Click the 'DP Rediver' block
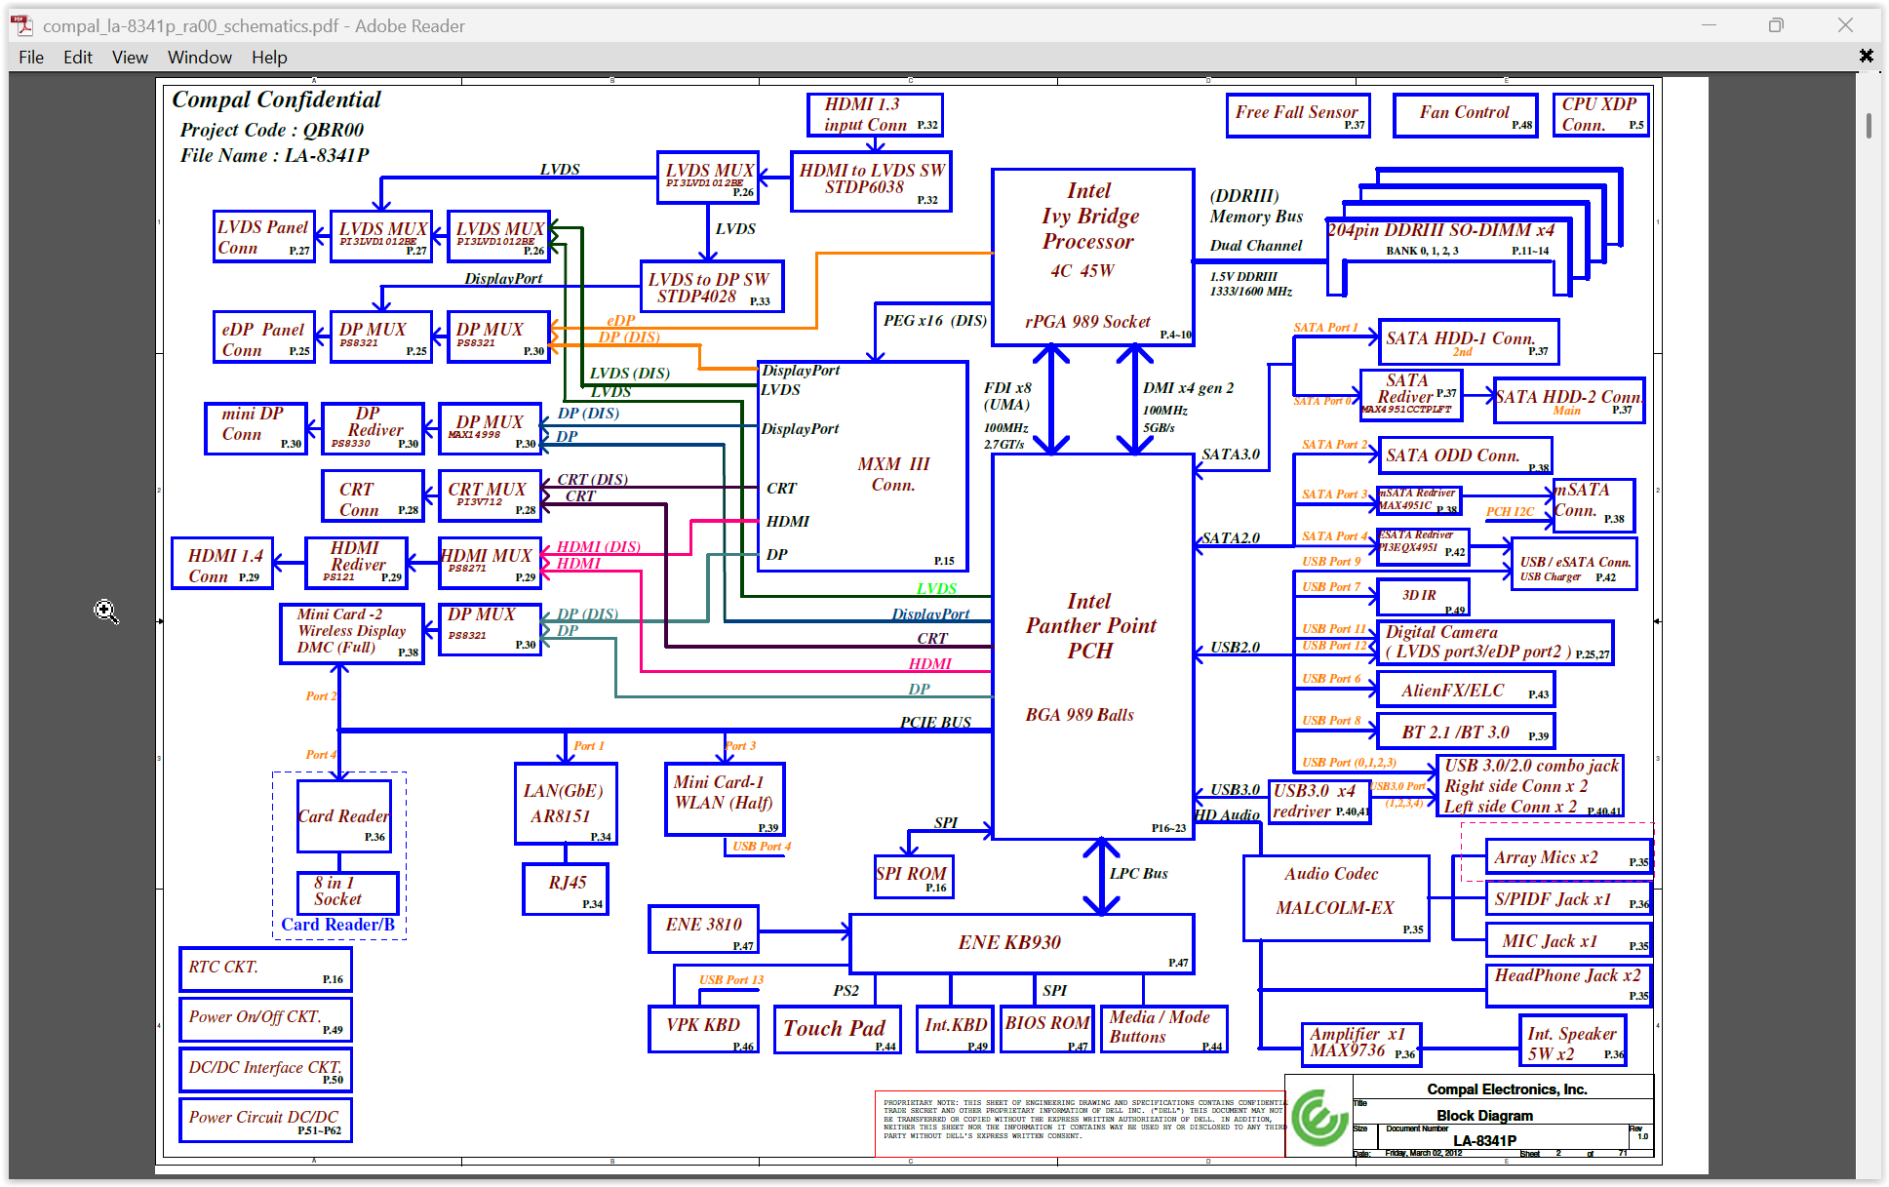 pyautogui.click(x=373, y=428)
